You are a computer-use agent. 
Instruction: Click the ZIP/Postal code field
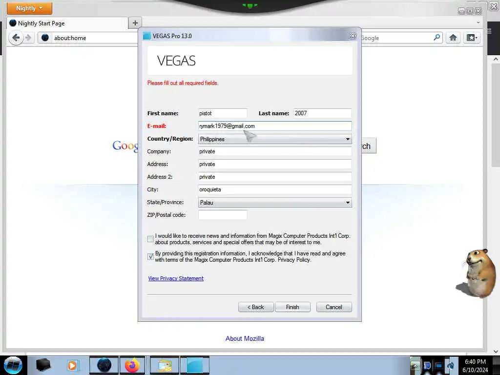coord(223,215)
